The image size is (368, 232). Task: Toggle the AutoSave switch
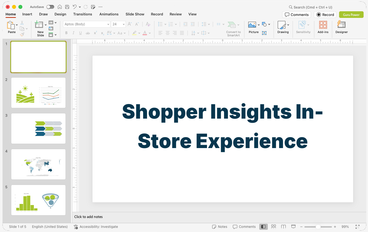(50, 7)
